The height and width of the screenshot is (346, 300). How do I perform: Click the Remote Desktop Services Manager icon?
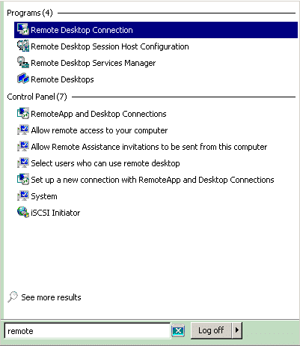tap(23, 63)
